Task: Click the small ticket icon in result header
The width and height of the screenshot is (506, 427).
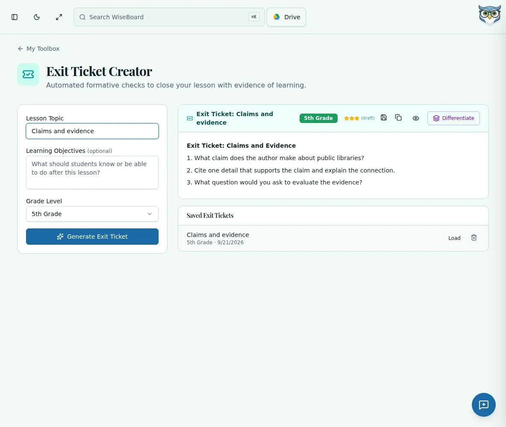Action: pyautogui.click(x=190, y=118)
